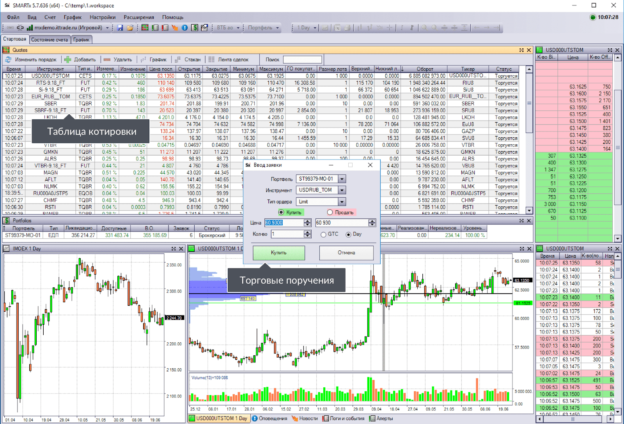Expand the Тип ордера Limit dropdown
The image size is (624, 424).
[342, 202]
